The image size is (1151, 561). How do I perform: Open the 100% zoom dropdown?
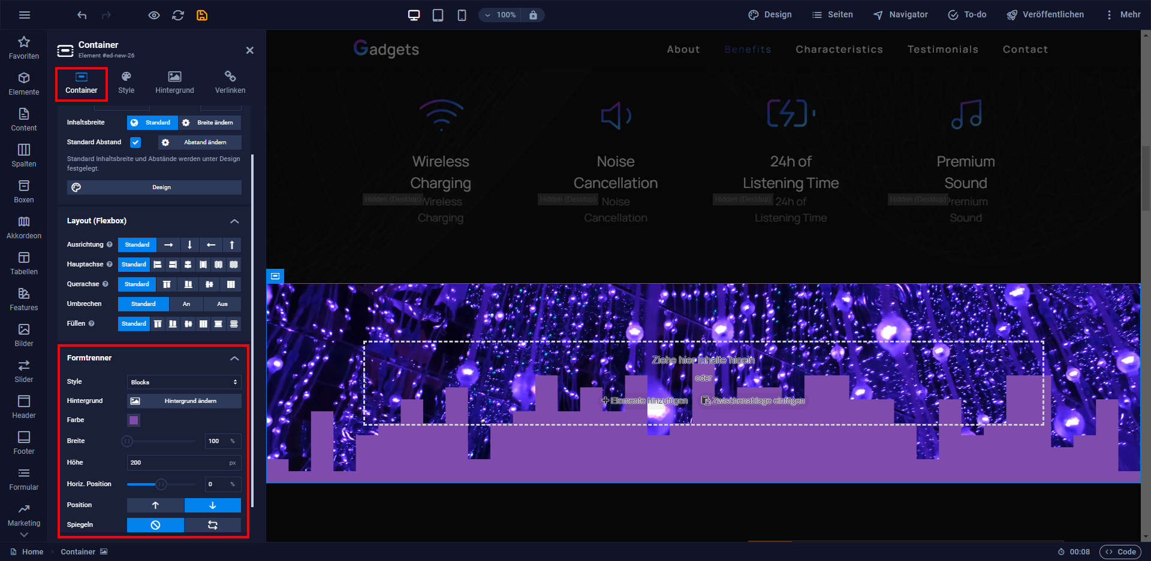click(x=501, y=15)
